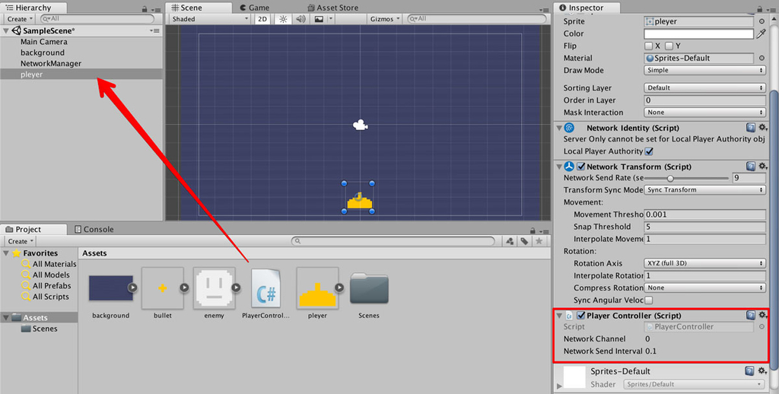779x394 pixels.
Task: Open Sprites-Default material help icon
Action: coord(751,371)
